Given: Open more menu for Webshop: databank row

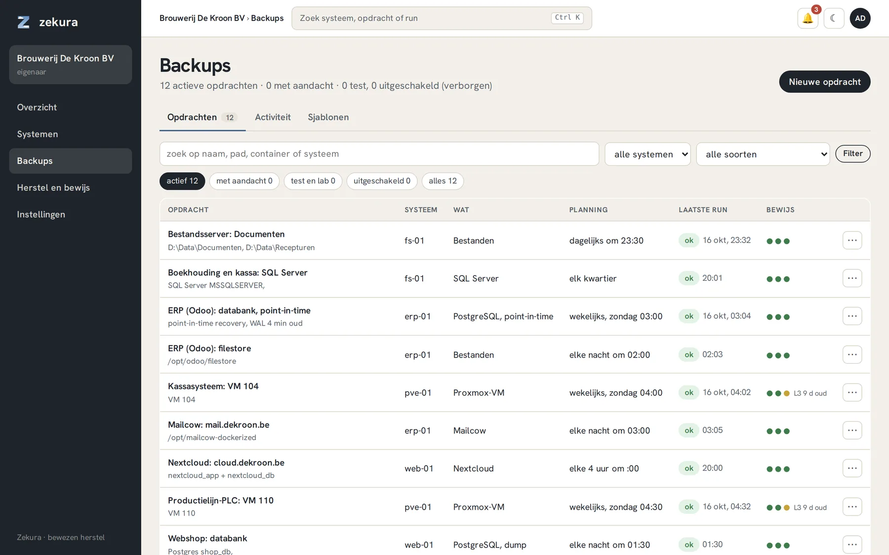Looking at the screenshot, I should click(852, 545).
